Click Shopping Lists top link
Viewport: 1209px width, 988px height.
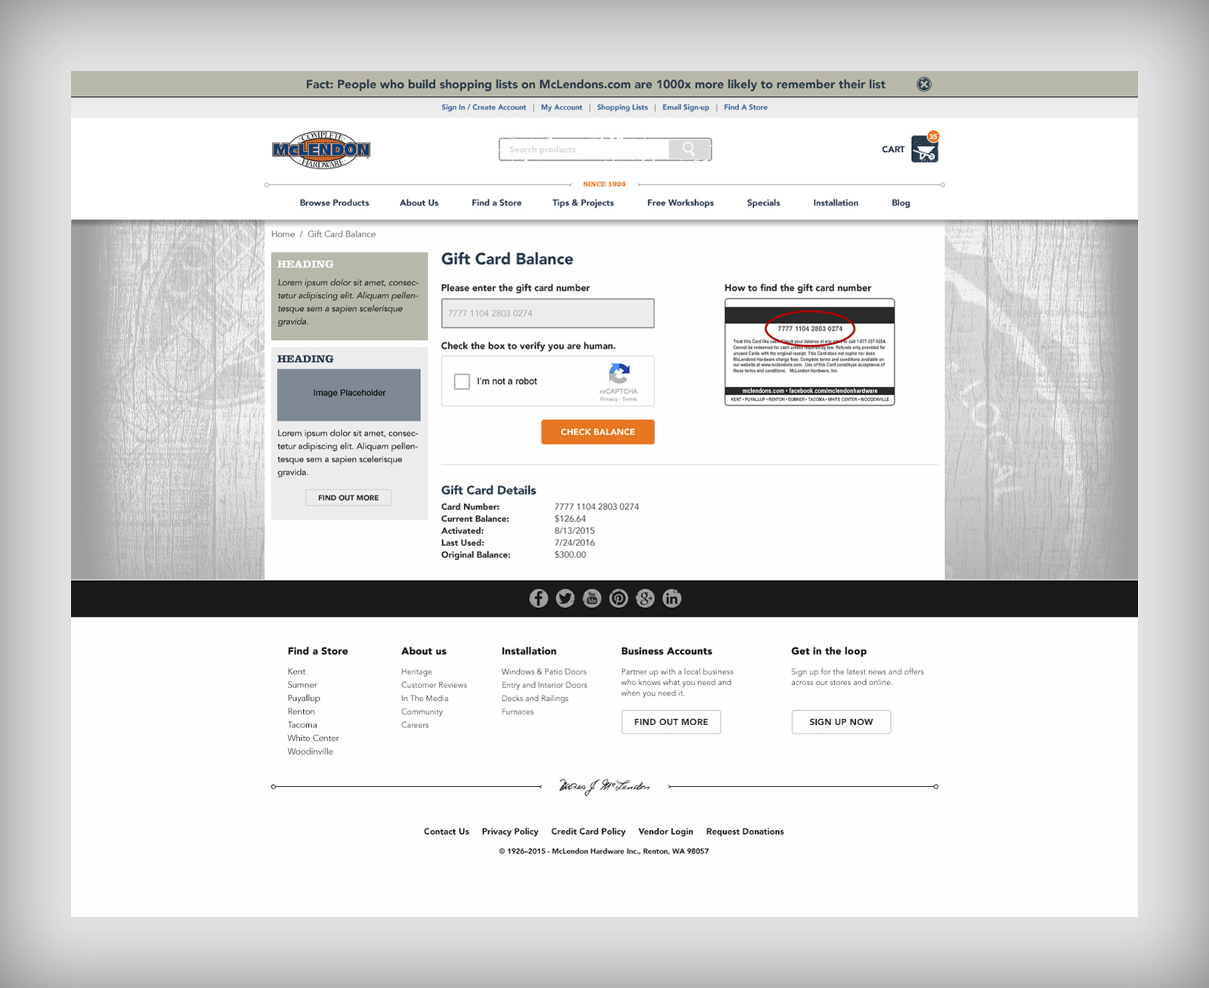point(622,107)
